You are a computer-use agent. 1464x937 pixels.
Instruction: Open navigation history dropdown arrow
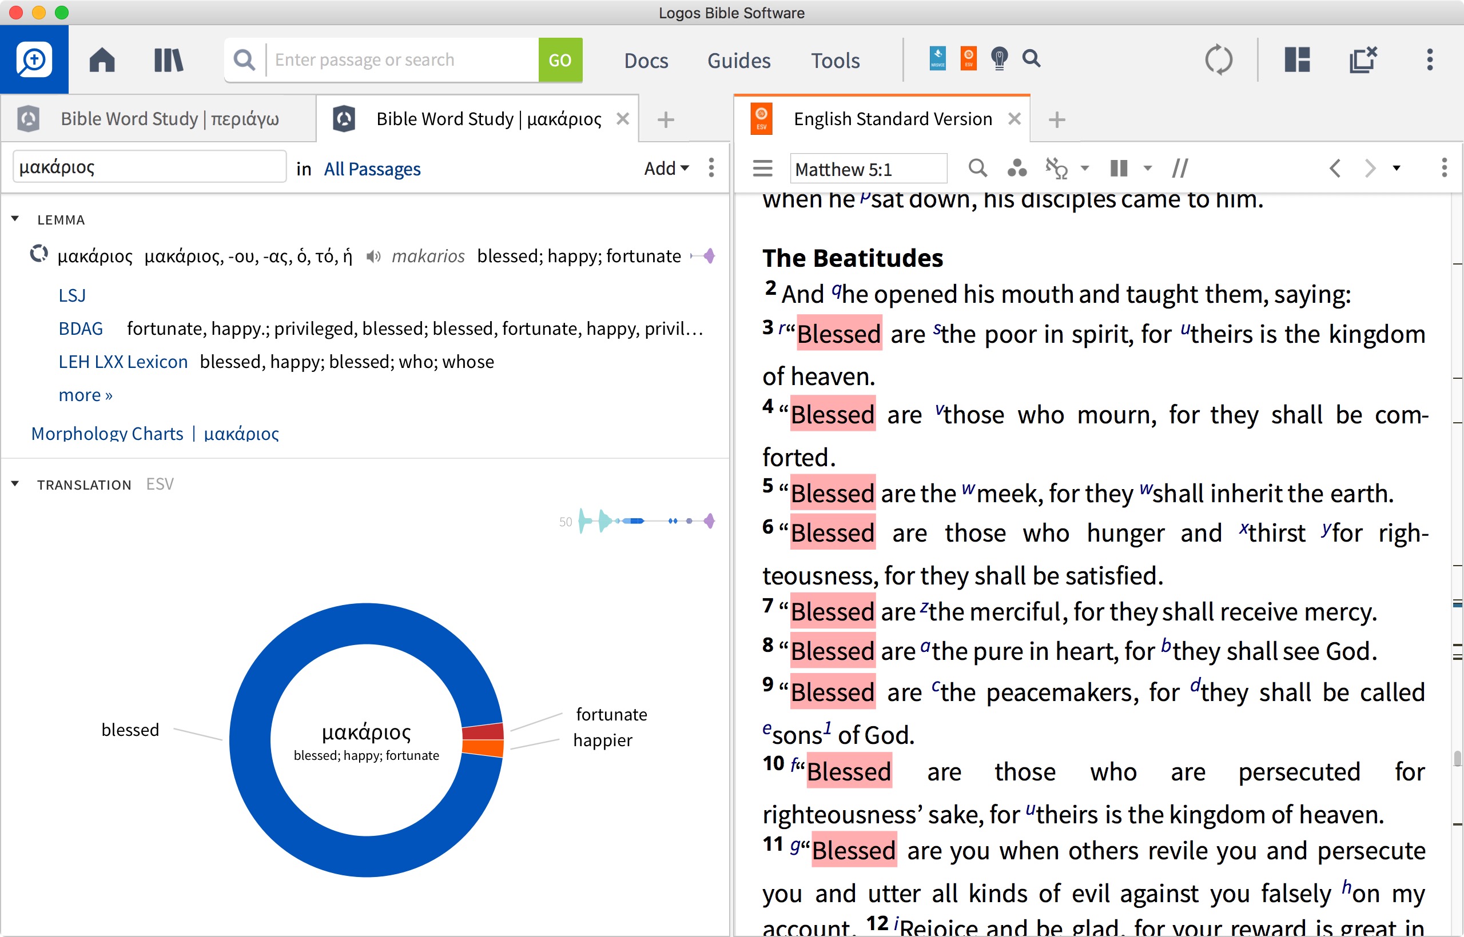click(1397, 168)
